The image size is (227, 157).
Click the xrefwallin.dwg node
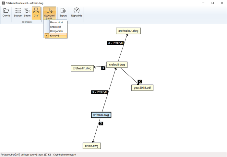[82, 68]
